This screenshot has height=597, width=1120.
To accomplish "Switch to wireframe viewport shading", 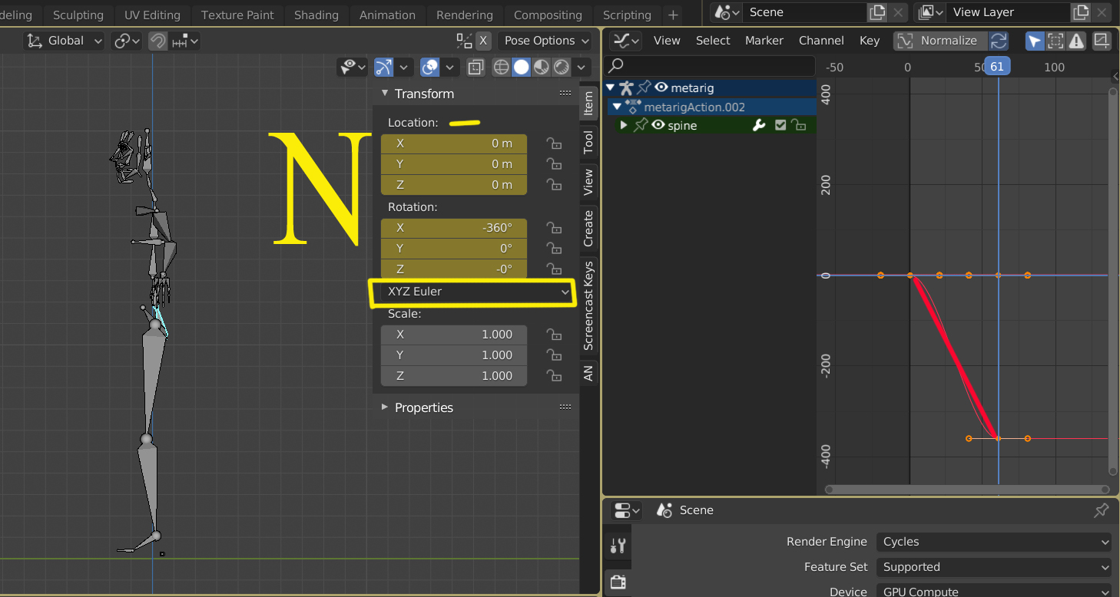I will 502,68.
